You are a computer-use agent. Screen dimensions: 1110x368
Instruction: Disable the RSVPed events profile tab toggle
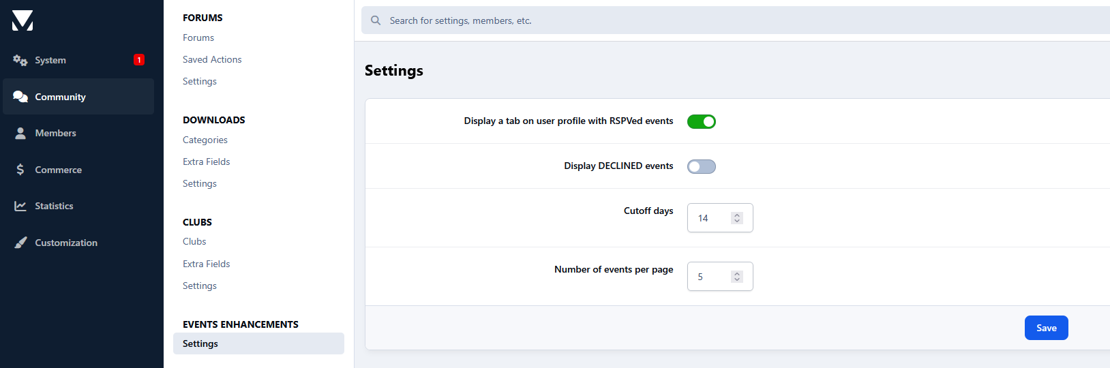click(x=702, y=121)
